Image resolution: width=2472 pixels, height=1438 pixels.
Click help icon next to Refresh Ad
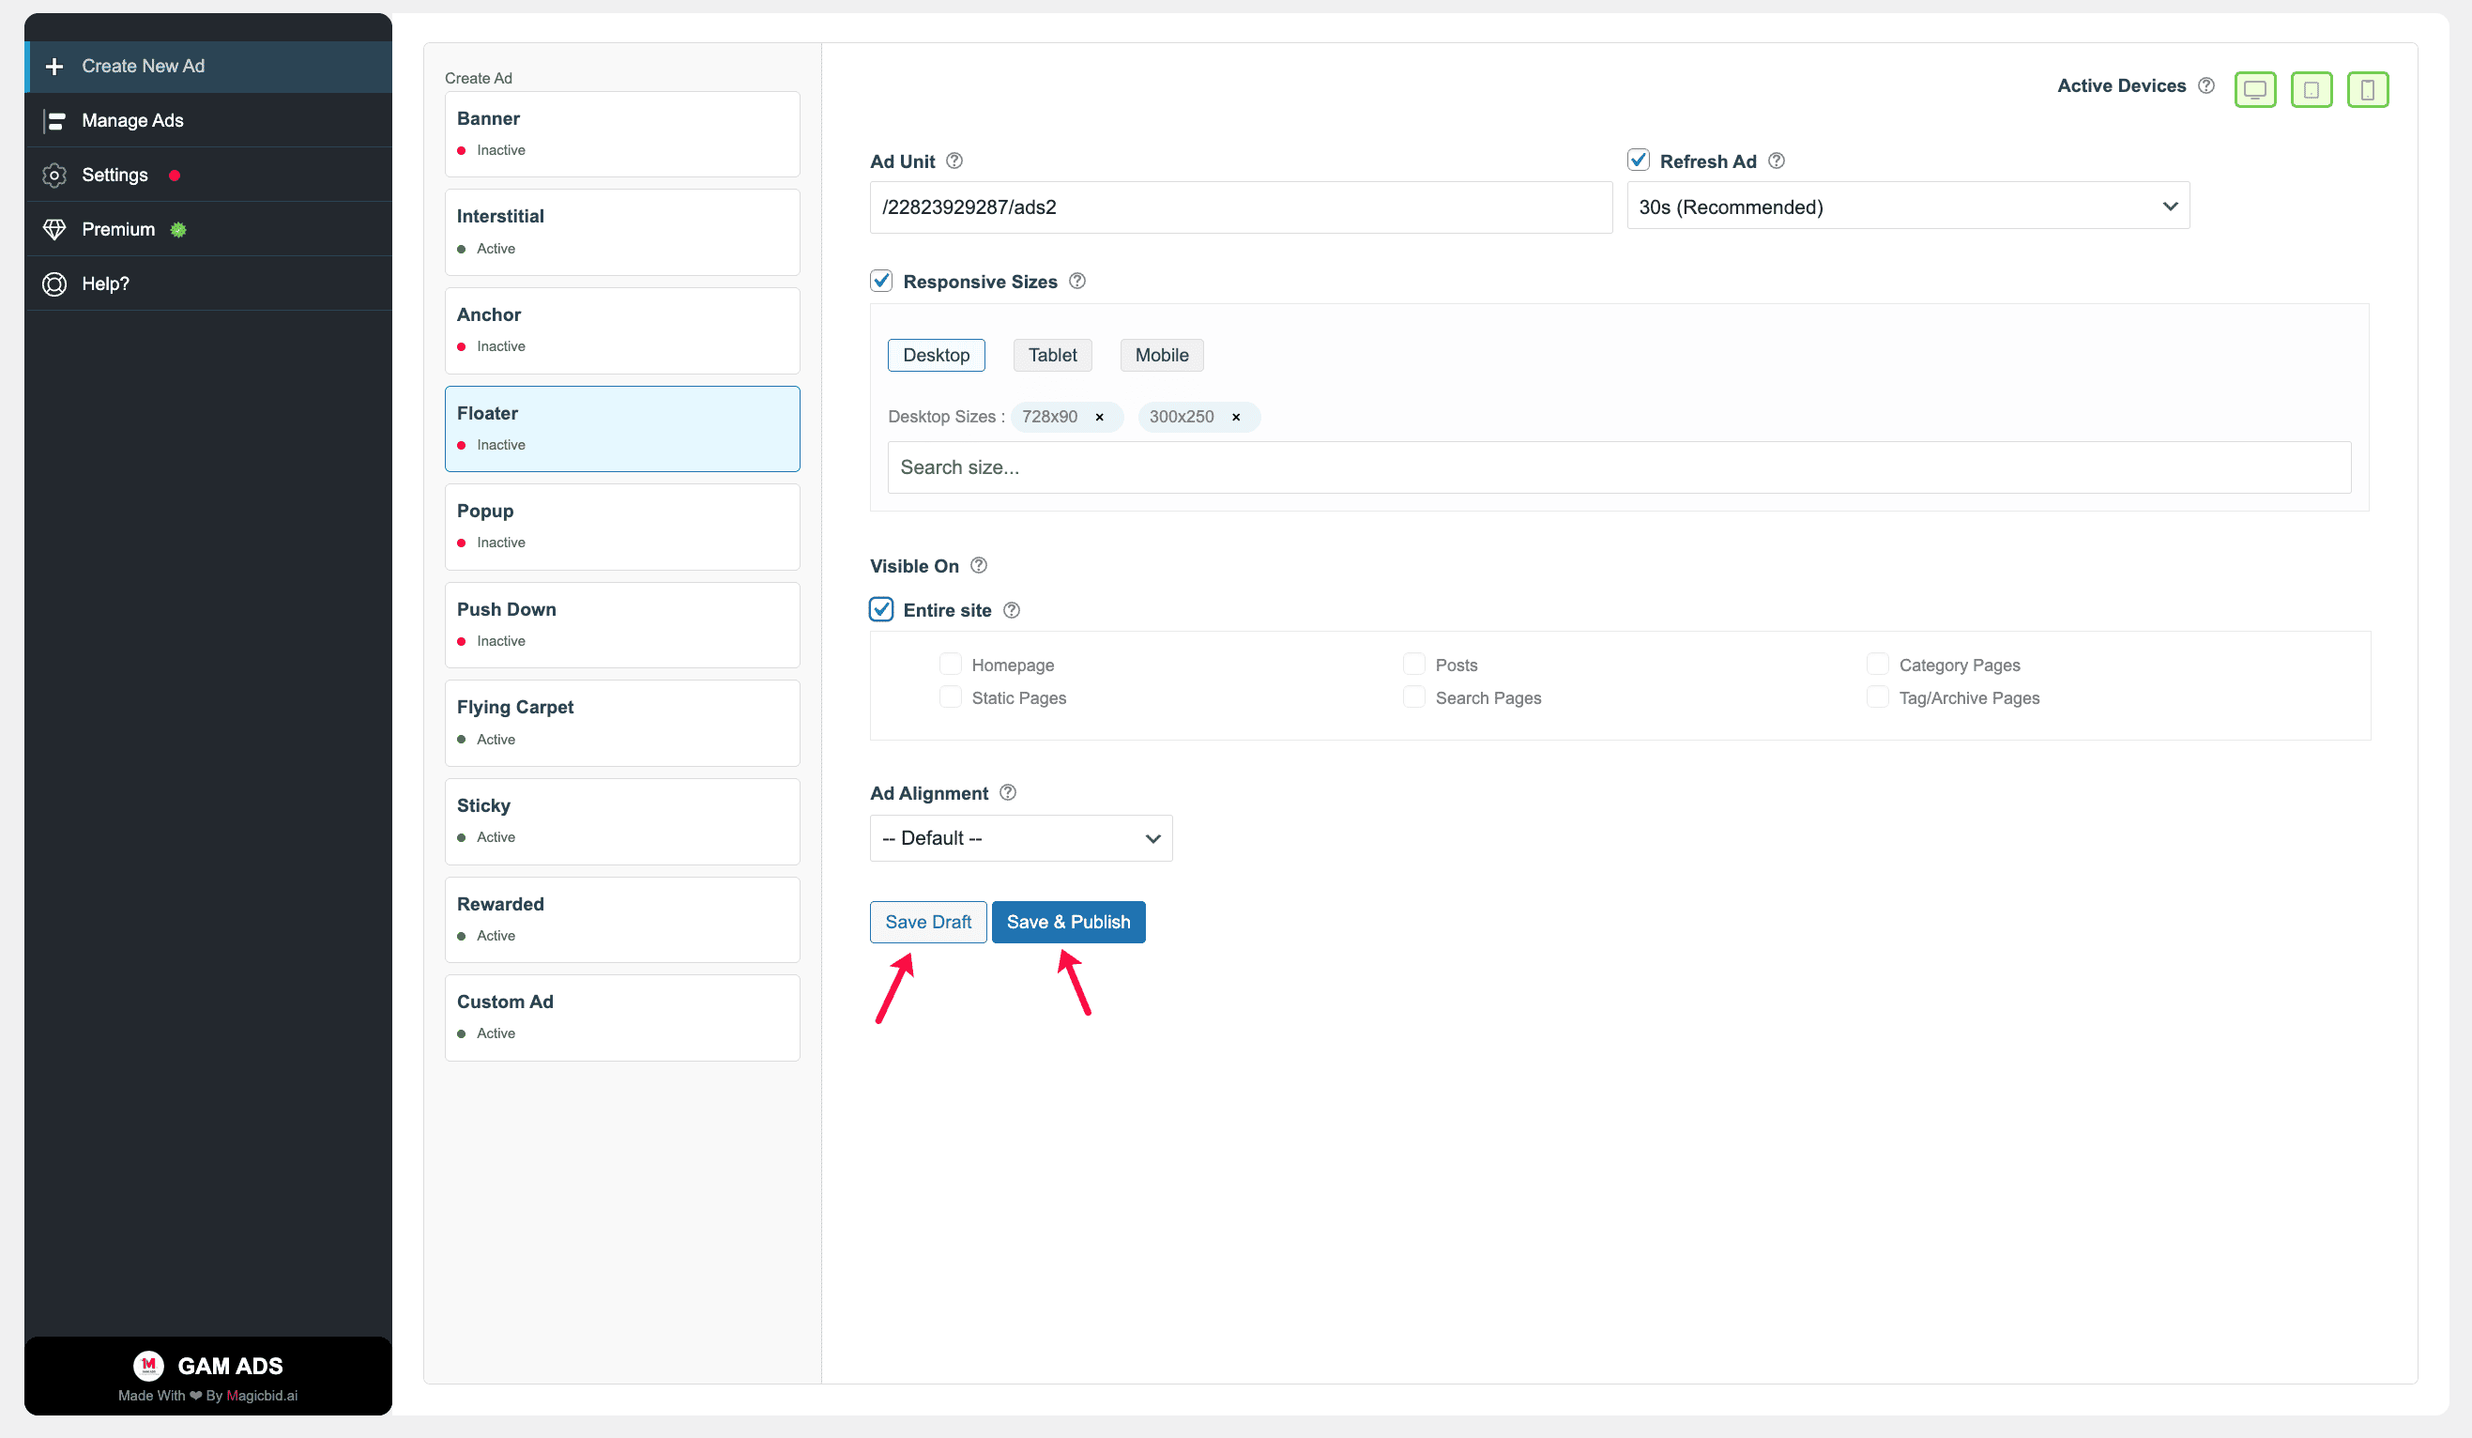click(1777, 161)
